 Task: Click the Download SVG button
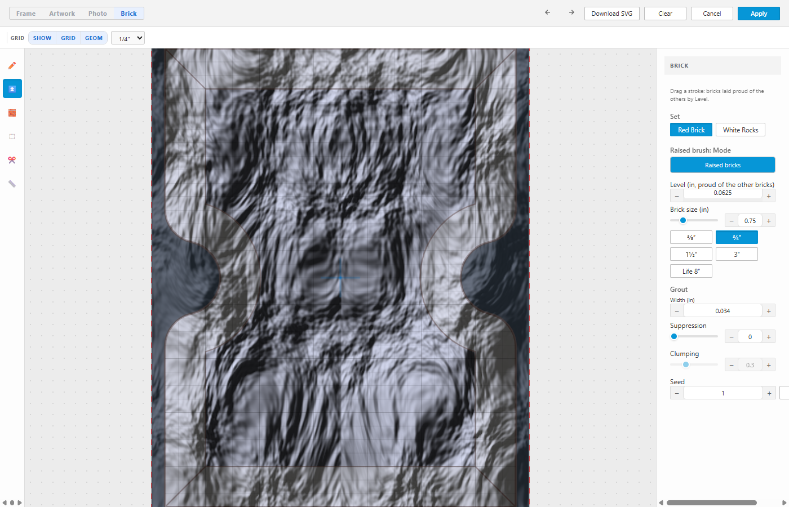[612, 14]
